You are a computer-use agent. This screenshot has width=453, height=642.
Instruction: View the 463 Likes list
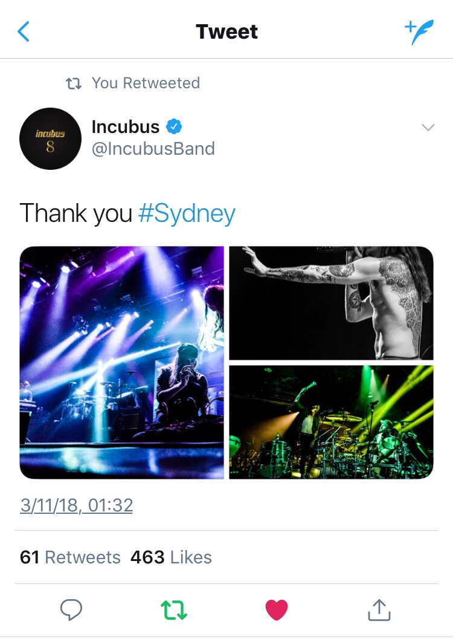tap(171, 557)
